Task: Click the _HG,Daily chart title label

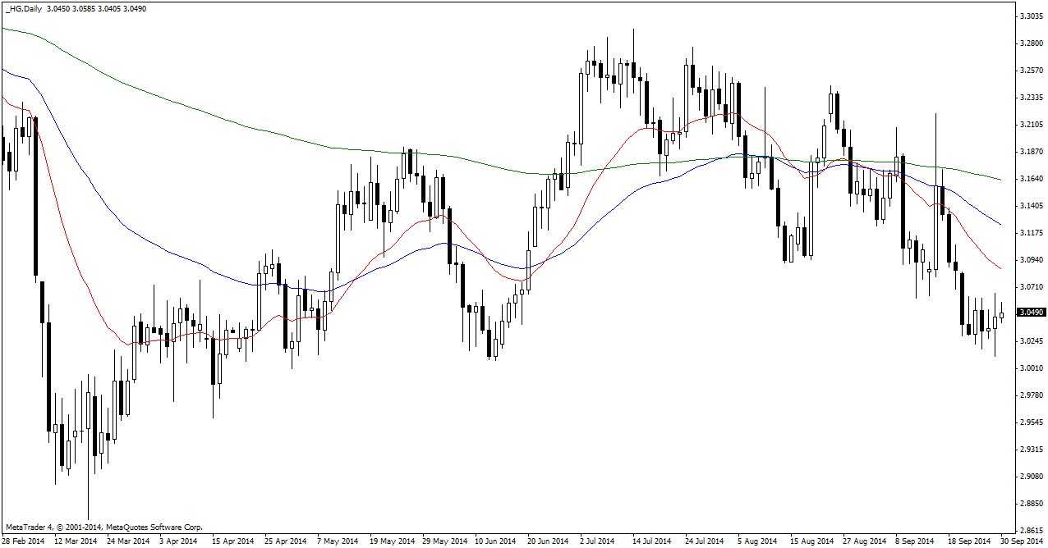Action: tap(23, 7)
